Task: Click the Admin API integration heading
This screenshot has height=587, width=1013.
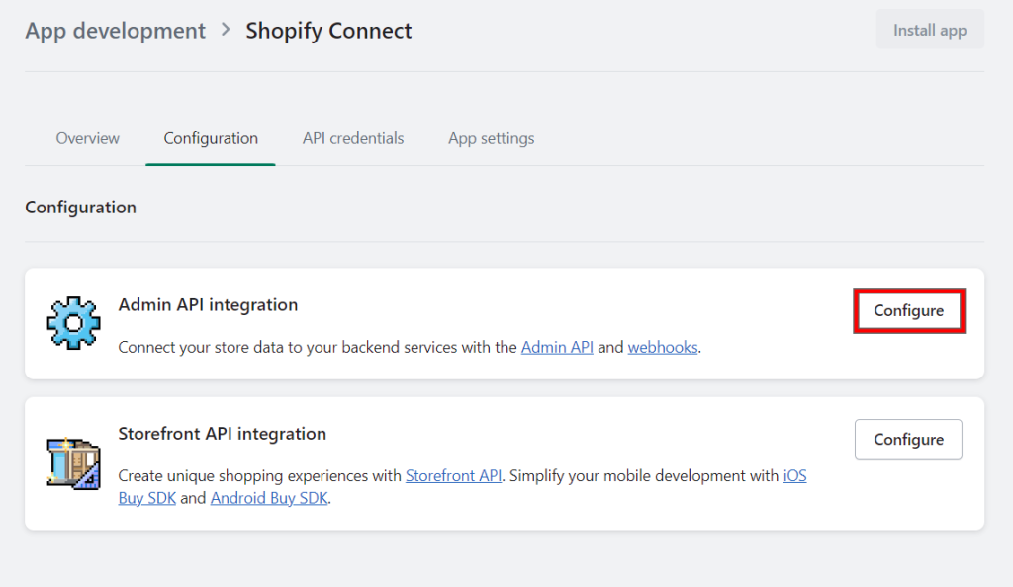Action: [208, 304]
